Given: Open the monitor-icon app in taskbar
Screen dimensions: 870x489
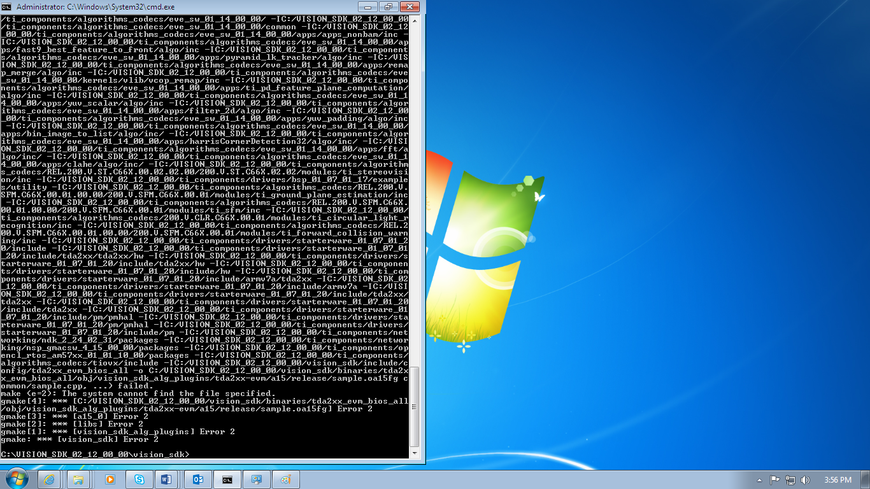Looking at the screenshot, I should pyautogui.click(x=257, y=479).
